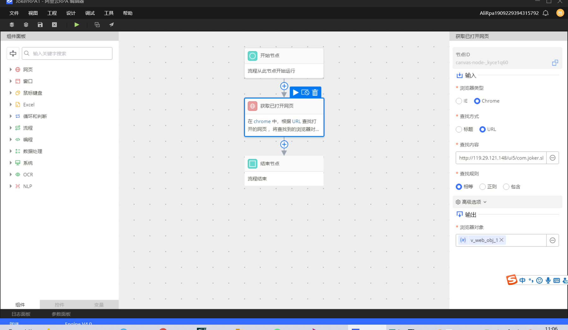Image resolution: width=568 pixels, height=330 pixels.
Task: Click the green run flow toolbar button
Action: coord(77,25)
